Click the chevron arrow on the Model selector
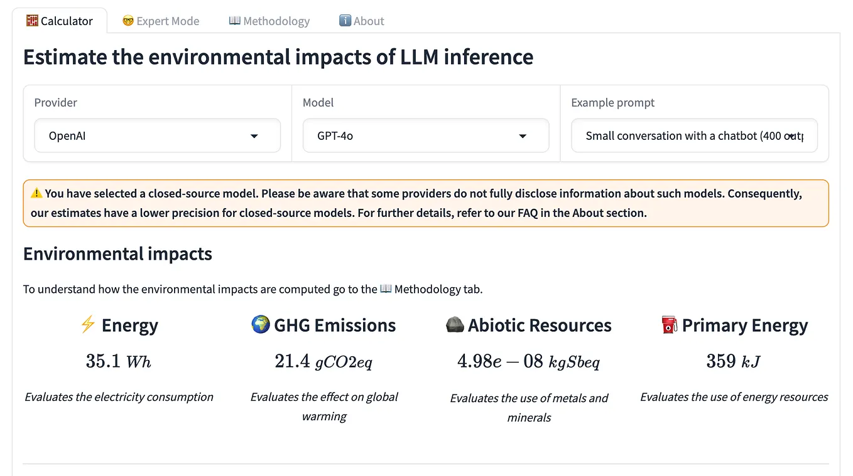Viewport: 853px width, 476px height. pos(522,136)
